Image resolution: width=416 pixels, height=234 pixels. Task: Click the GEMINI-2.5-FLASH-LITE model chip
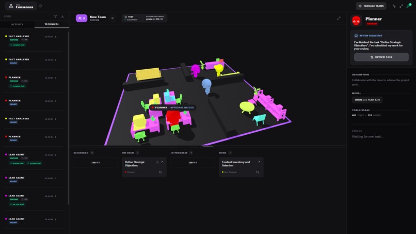pyautogui.click(x=367, y=100)
